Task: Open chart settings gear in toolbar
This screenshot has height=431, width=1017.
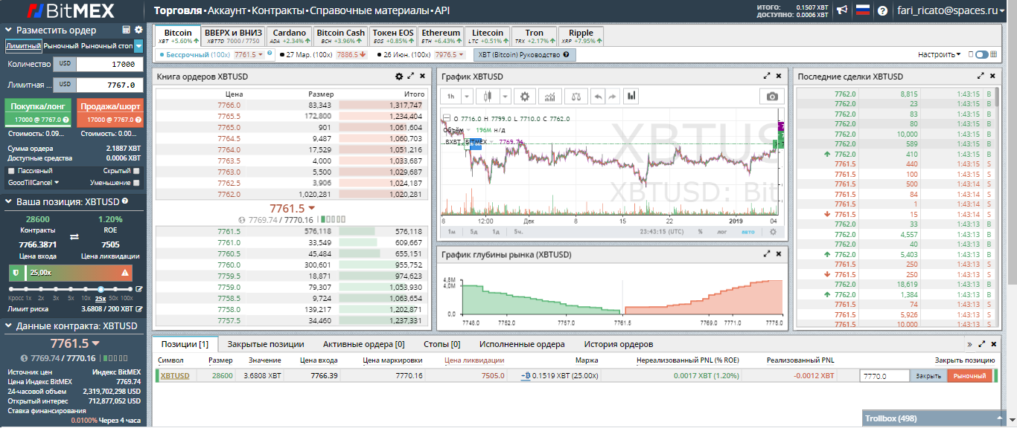Action: pyautogui.click(x=525, y=96)
